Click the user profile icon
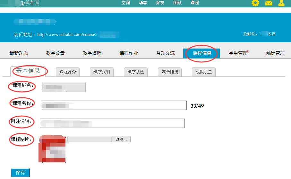Screen dimensions: 291x179 [x=281, y=3]
